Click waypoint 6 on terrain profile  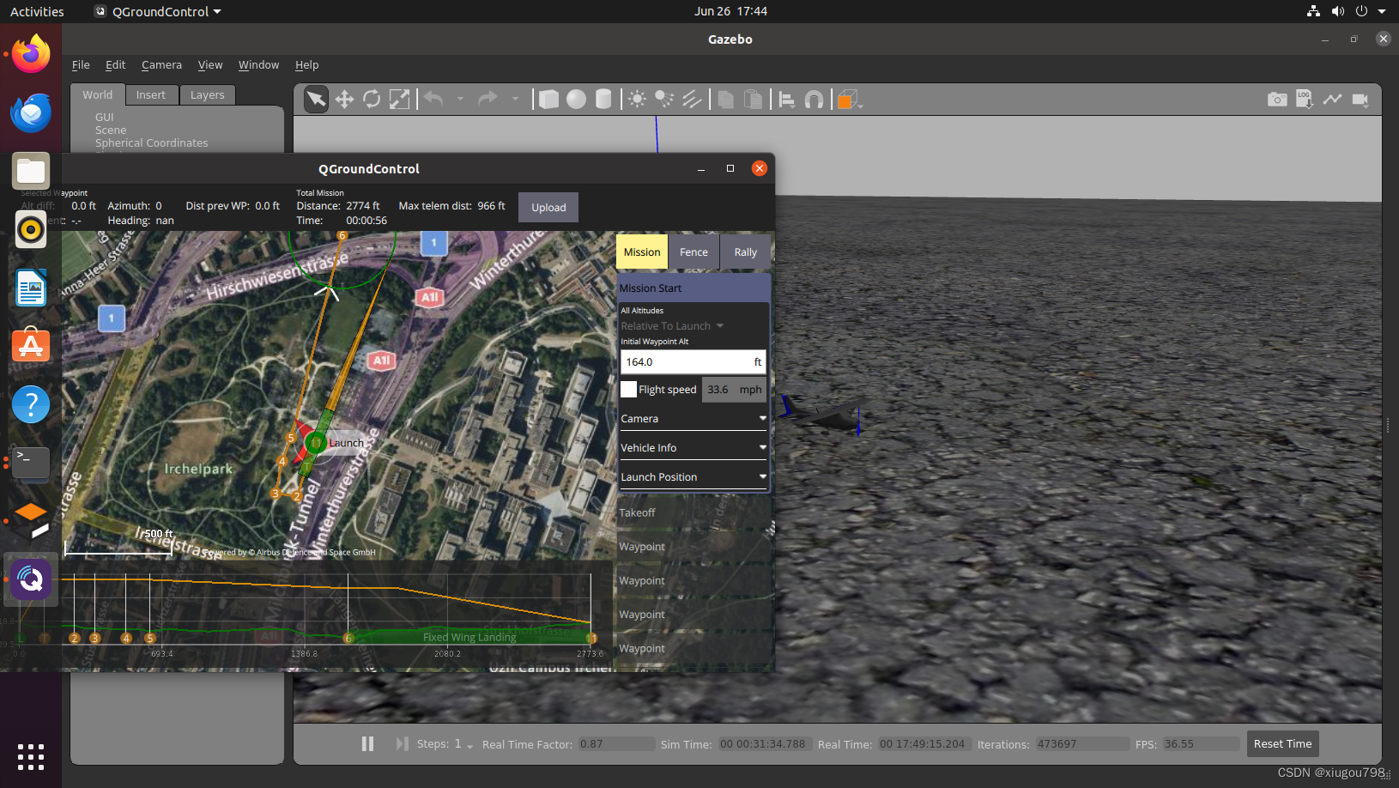point(348,638)
